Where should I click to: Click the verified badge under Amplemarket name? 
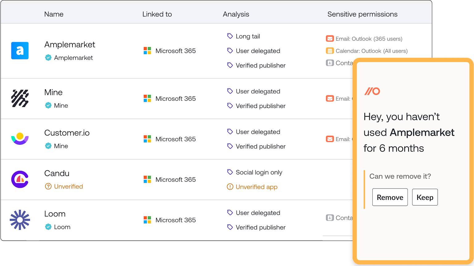pyautogui.click(x=48, y=58)
